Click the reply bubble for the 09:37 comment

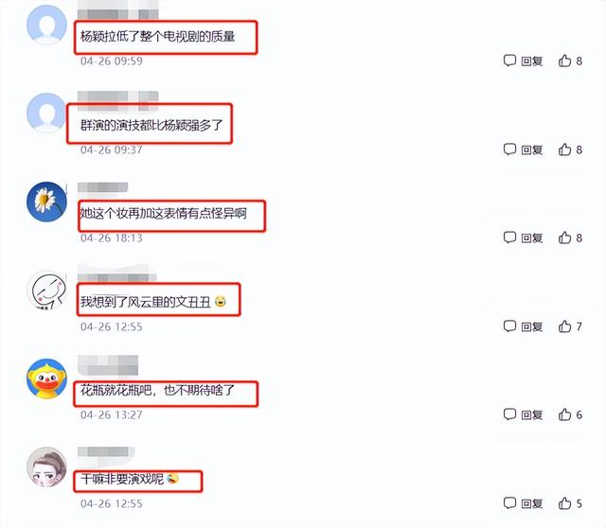(509, 150)
